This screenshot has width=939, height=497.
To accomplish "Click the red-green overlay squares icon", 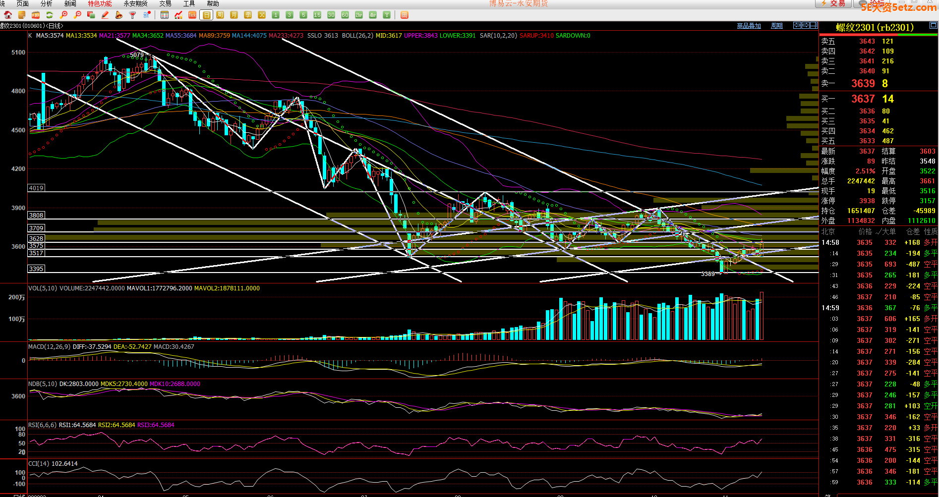I will (91, 15).
